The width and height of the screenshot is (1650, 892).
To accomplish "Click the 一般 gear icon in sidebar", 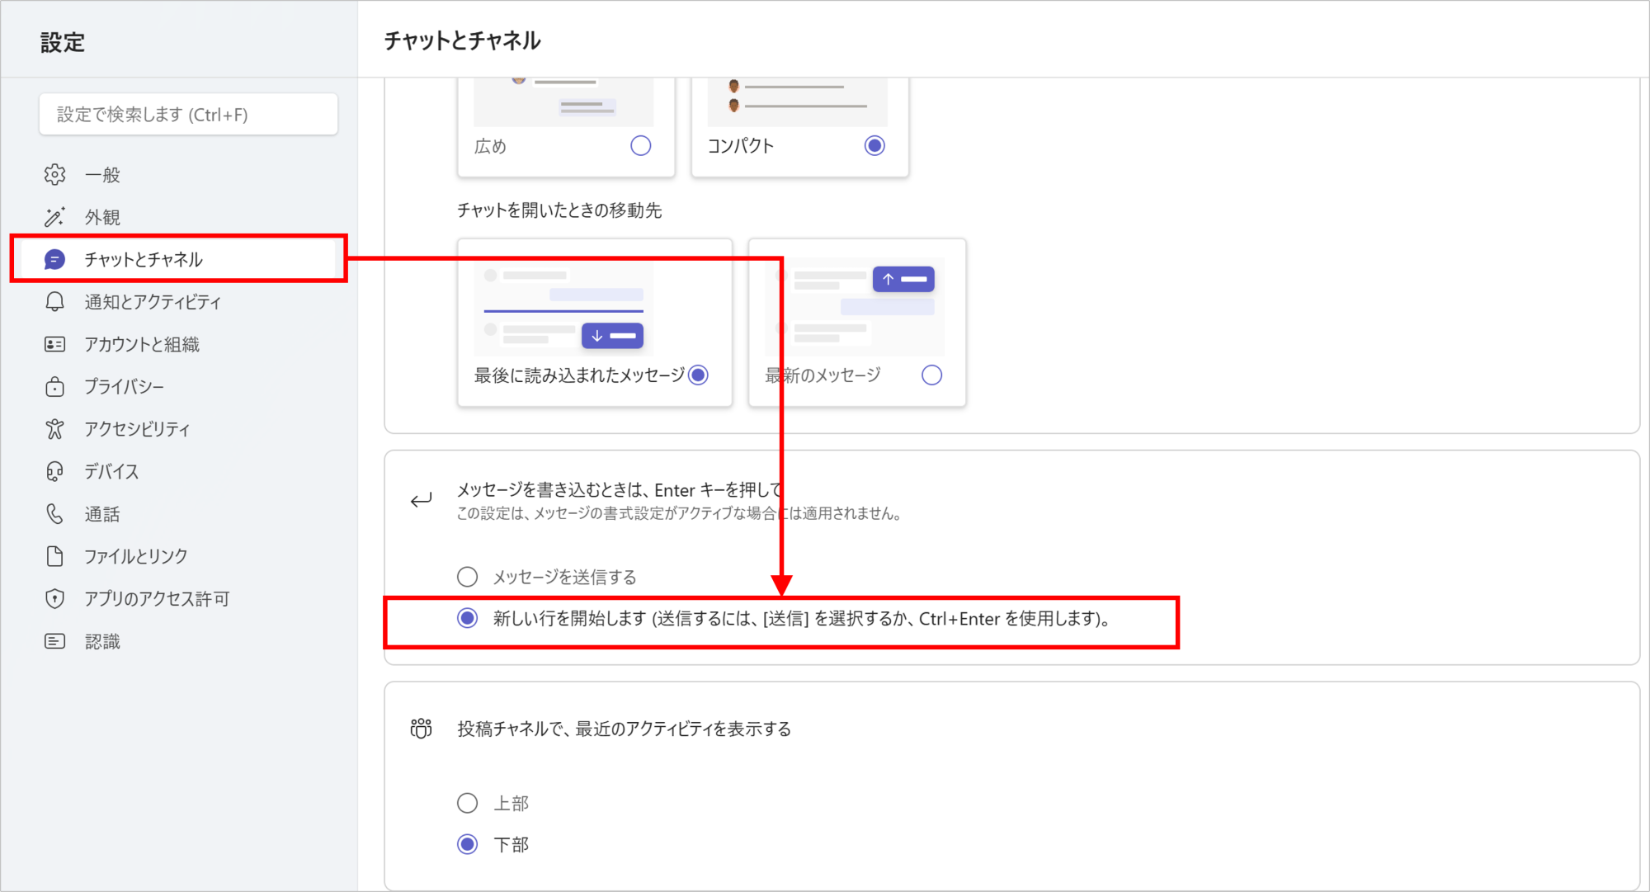I will point(54,175).
